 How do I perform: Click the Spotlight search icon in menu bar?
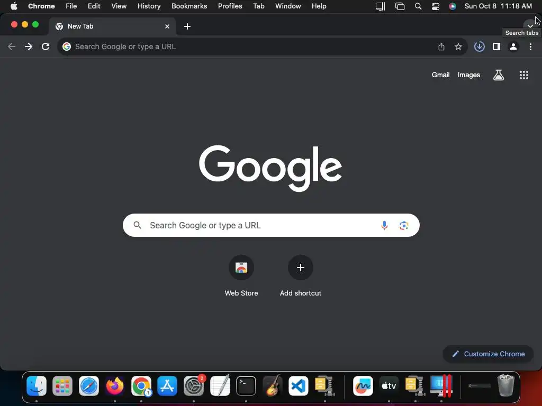418,6
